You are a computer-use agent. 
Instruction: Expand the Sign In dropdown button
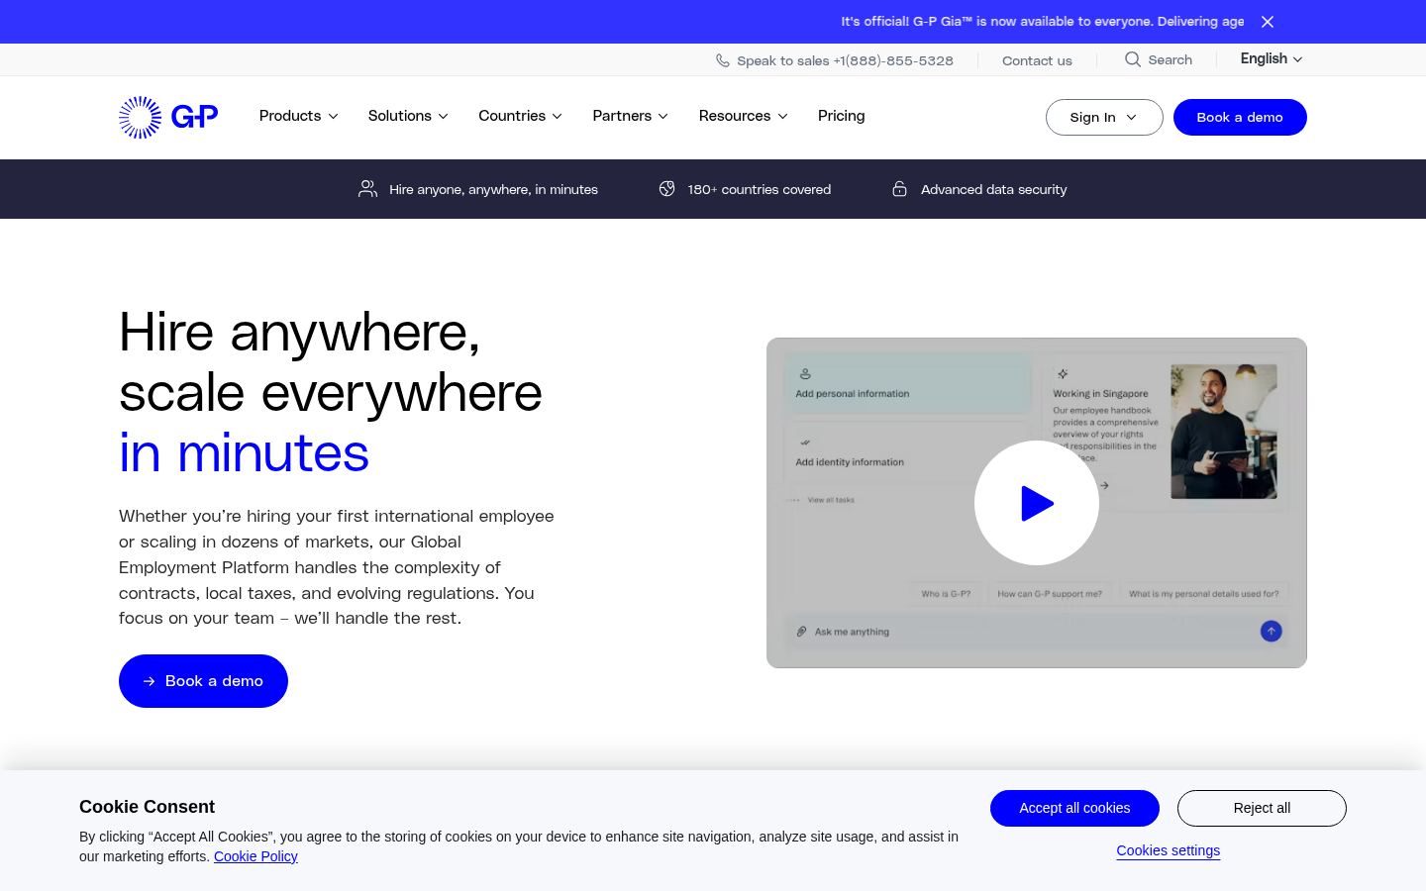(x=1104, y=117)
